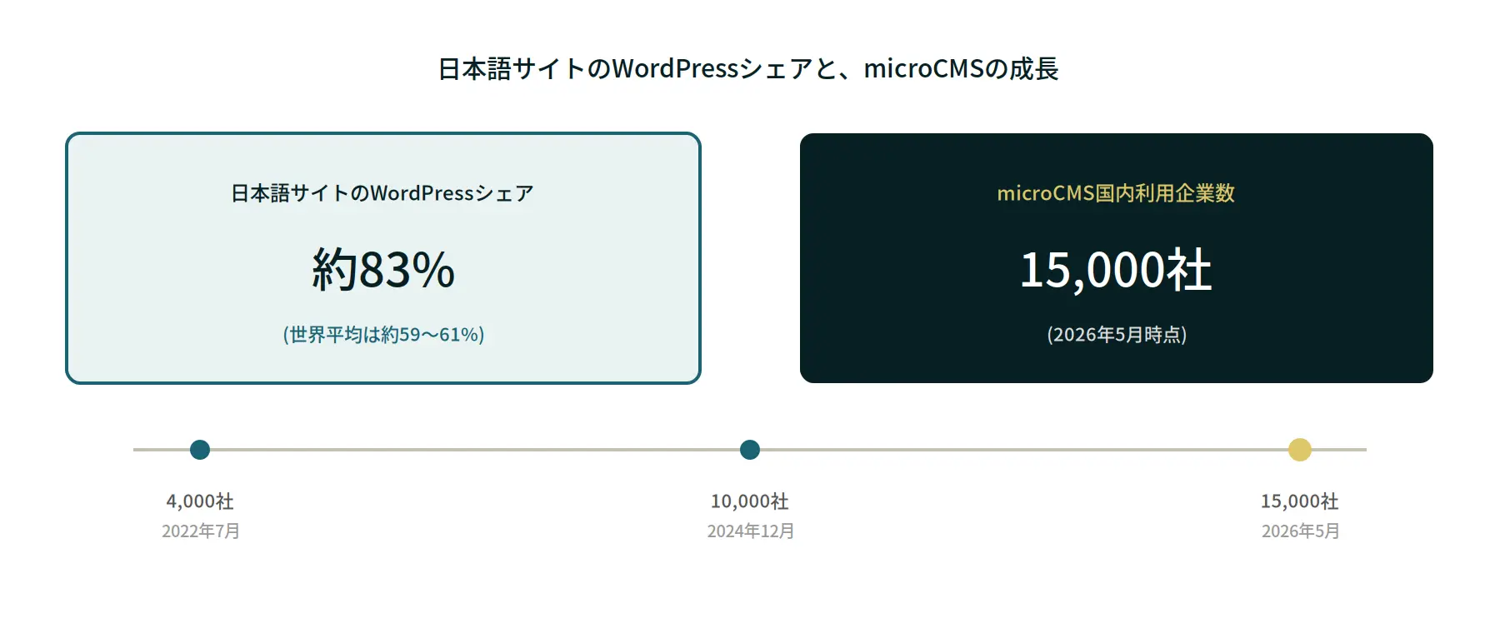Click the label microCMS国内利用企業数
Screen dimensions: 1500x633
point(1116,193)
